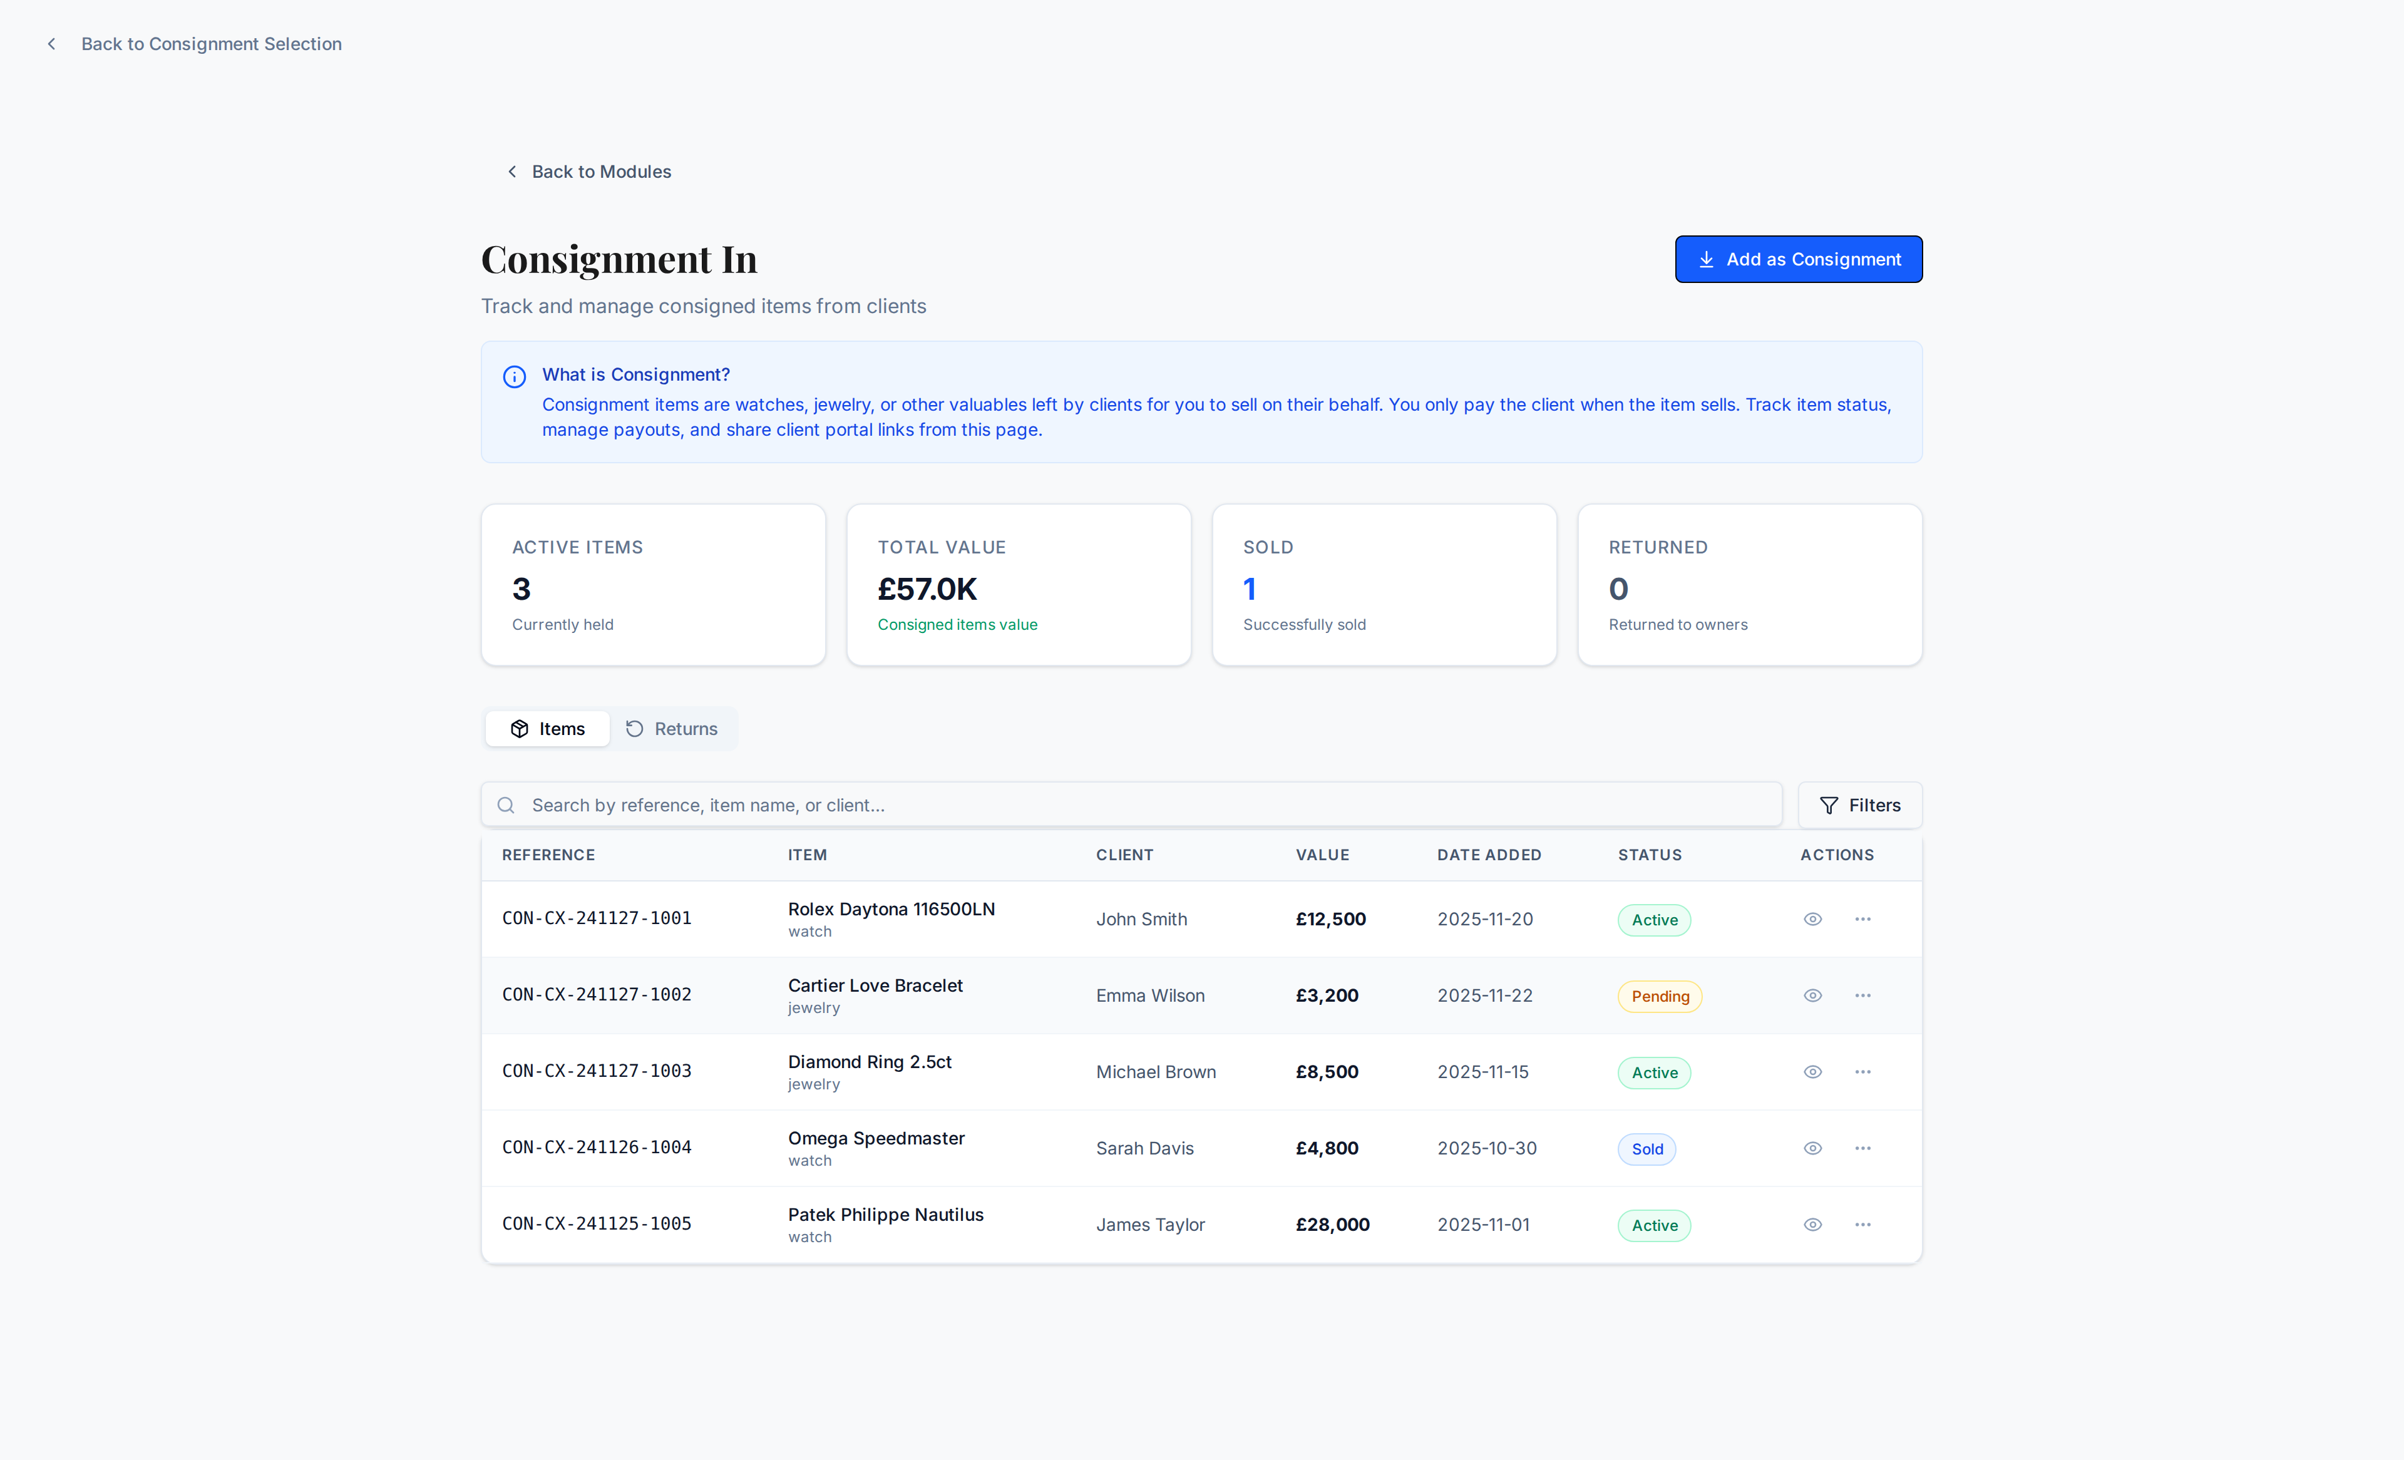Click the Status column header
Viewport: 2404px width, 1460px height.
tap(1650, 855)
